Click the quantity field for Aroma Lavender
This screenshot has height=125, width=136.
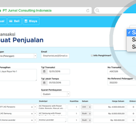(x=74, y=120)
